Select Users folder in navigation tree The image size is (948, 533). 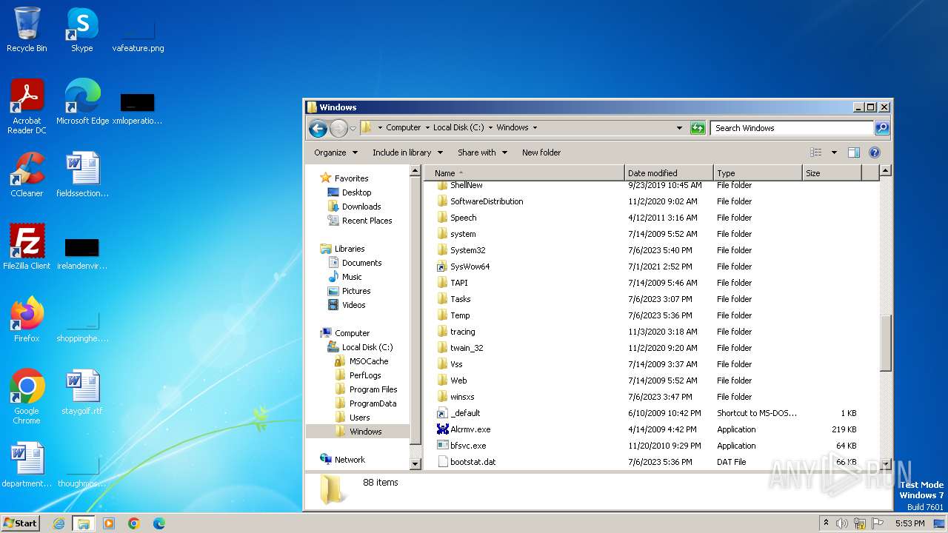click(x=353, y=418)
